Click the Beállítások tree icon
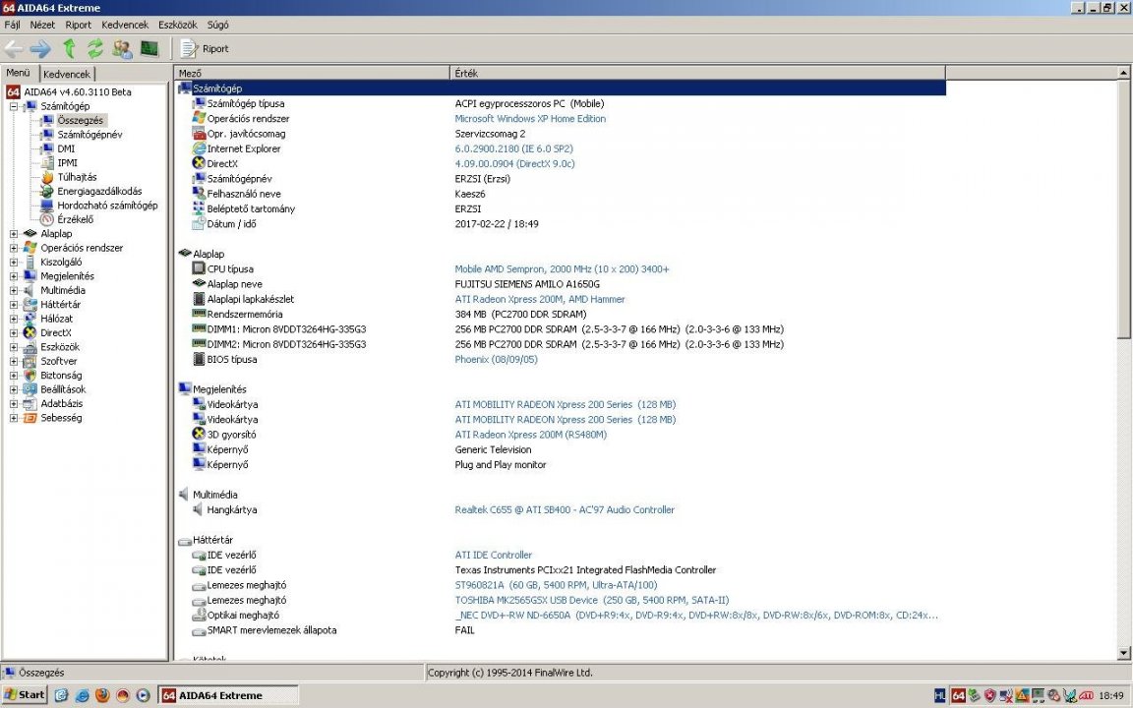This screenshot has width=1133, height=708. (30, 389)
